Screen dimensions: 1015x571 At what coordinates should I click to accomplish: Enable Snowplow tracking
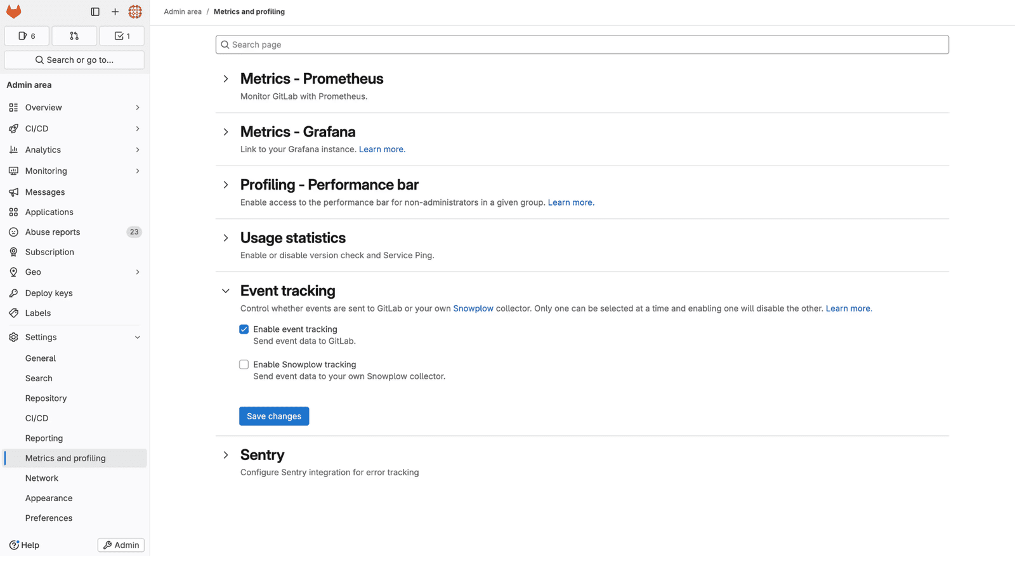pyautogui.click(x=244, y=364)
